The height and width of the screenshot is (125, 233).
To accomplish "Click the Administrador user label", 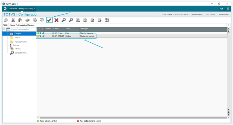I will 197,15.
